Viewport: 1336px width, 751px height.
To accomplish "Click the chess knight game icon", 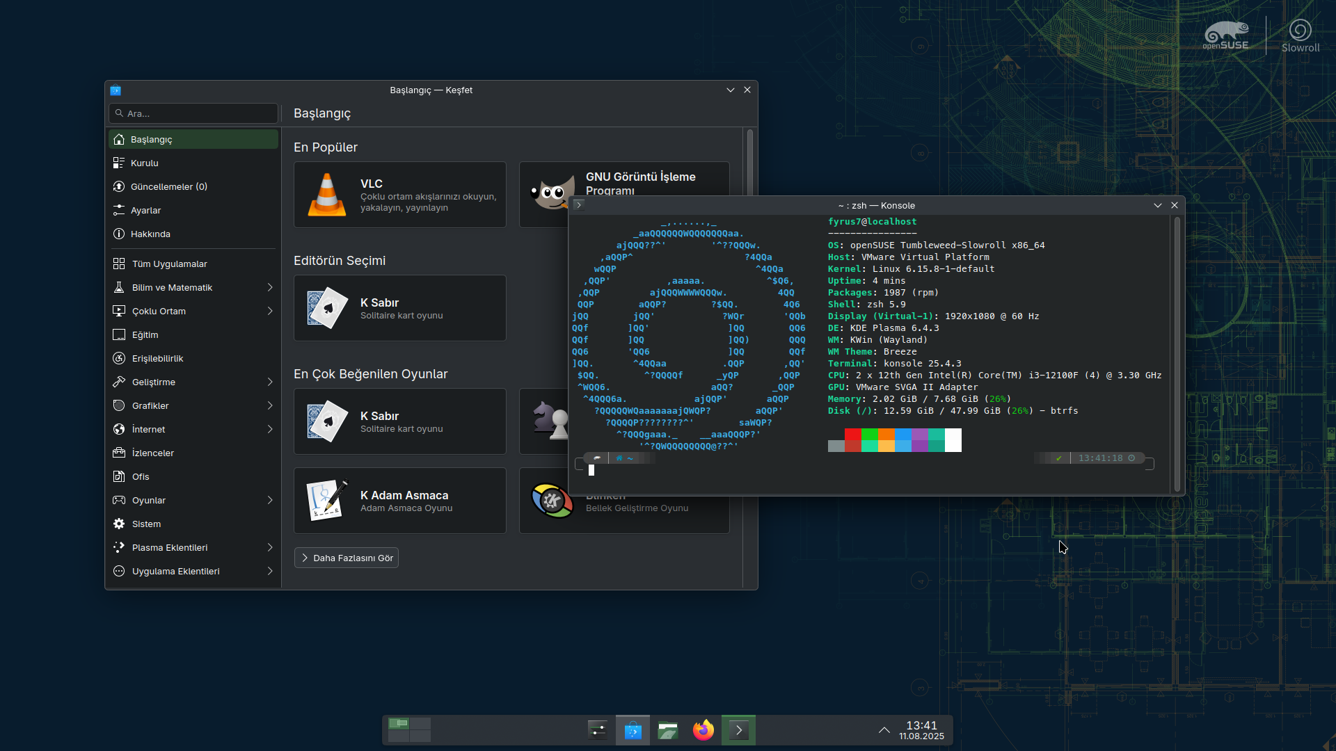I will pyautogui.click(x=550, y=421).
